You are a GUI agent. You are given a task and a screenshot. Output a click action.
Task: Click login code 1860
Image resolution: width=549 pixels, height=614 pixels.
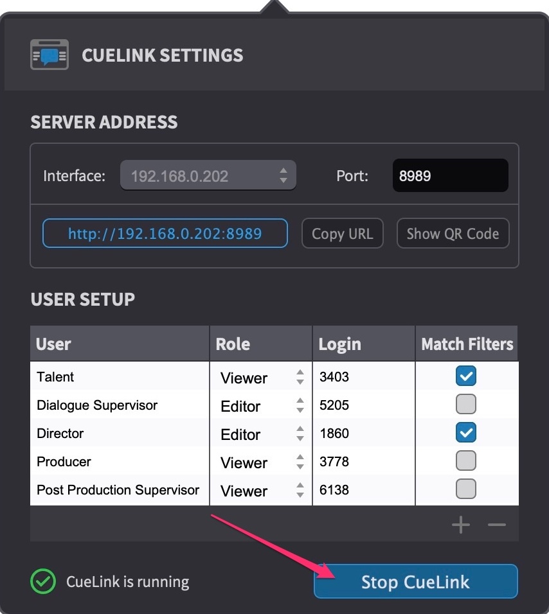click(334, 433)
